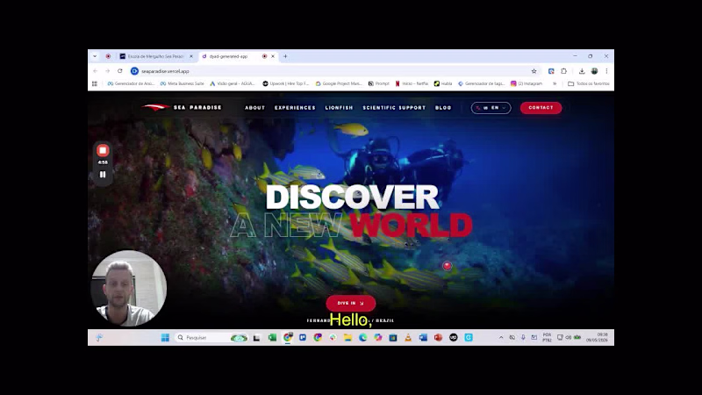The width and height of the screenshot is (702, 395).
Task: Expand the bookmarks overflow chevron
Action: click(555, 83)
